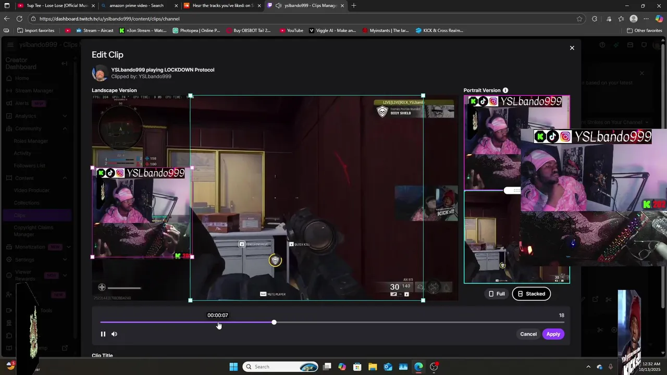Open Copyright Claims Manager
Image resolution: width=667 pixels, height=375 pixels.
click(x=33, y=230)
